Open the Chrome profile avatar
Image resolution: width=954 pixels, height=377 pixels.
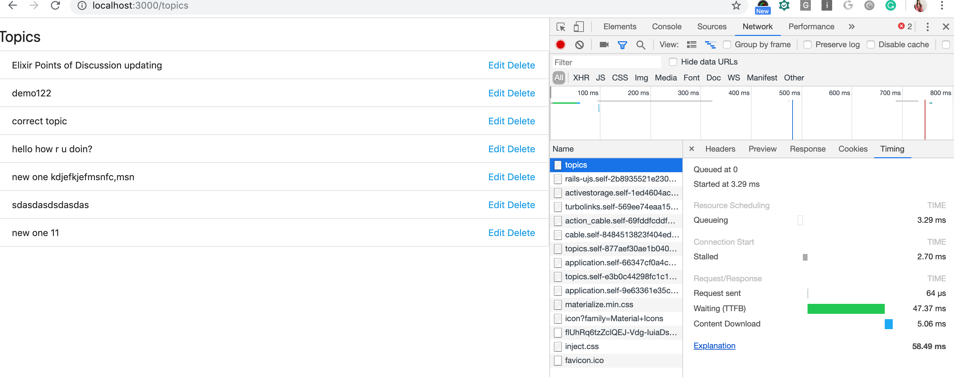(x=920, y=6)
